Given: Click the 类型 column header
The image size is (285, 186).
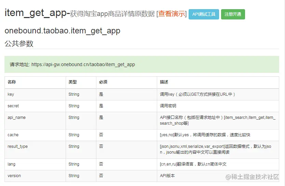Looking at the screenshot, I should pyautogui.click(x=81, y=82).
